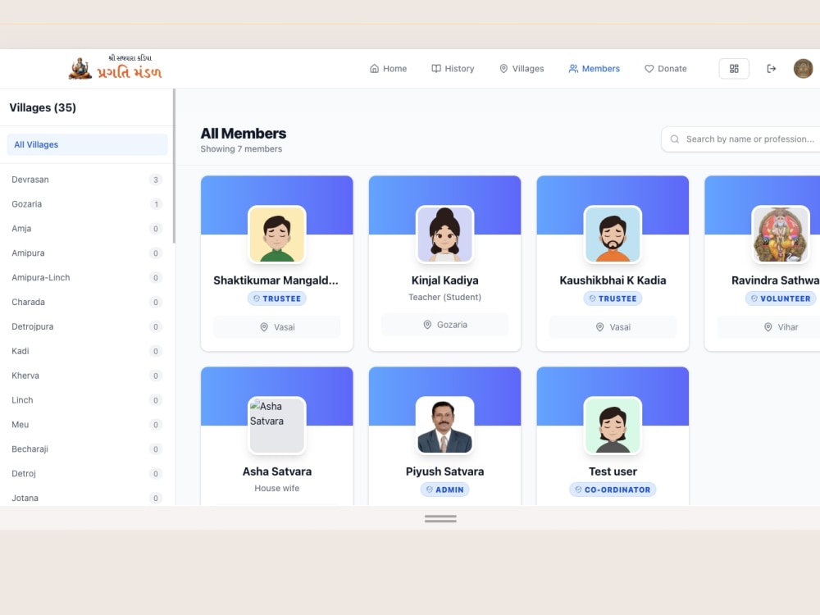Click the Pragati Mandal site logo

(116, 68)
